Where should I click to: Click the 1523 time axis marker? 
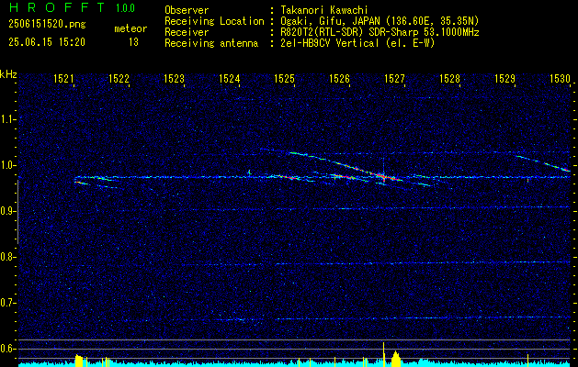(x=174, y=78)
